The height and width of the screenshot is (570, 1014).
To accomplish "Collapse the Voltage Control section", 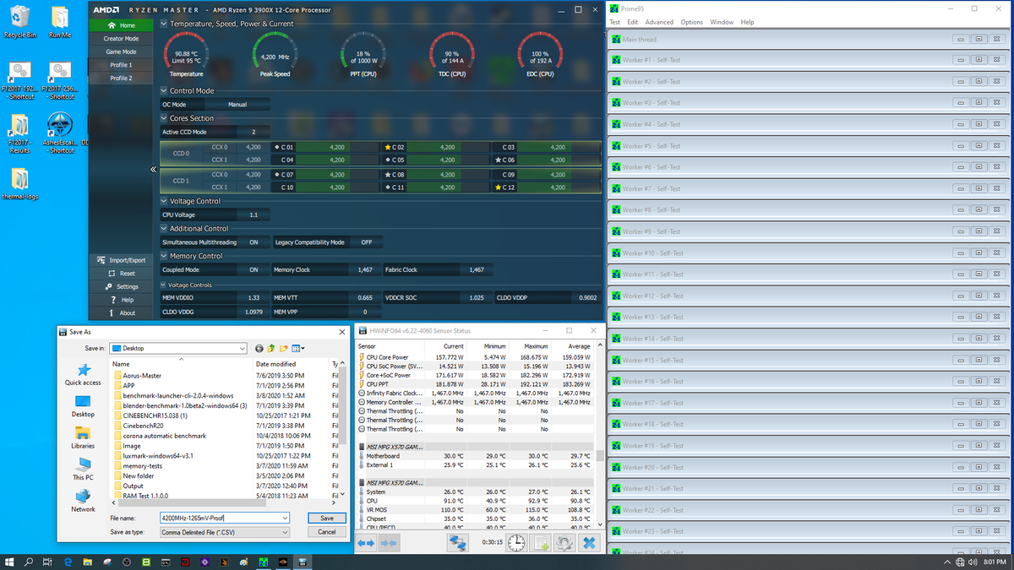I will tap(164, 201).
